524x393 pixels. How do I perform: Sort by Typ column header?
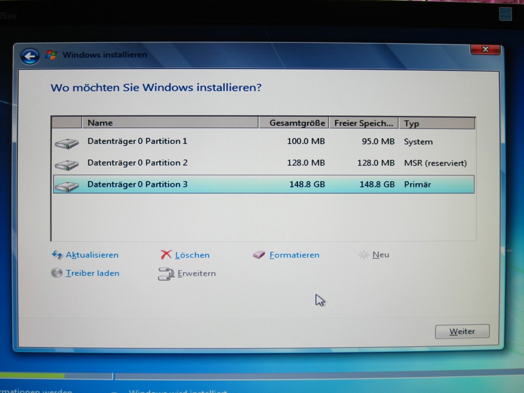pyautogui.click(x=436, y=124)
